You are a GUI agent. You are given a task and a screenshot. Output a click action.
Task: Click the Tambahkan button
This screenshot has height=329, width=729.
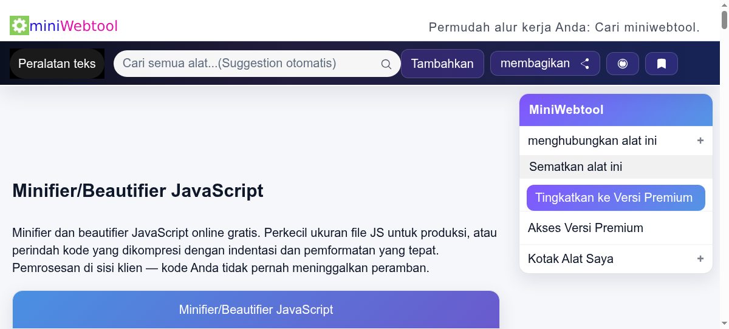coord(442,64)
